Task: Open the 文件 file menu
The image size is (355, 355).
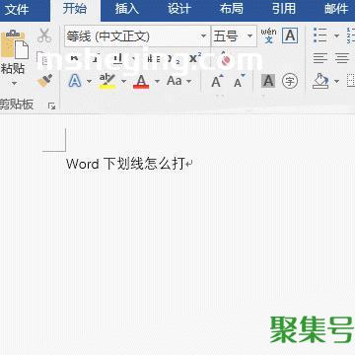Action: tap(17, 9)
